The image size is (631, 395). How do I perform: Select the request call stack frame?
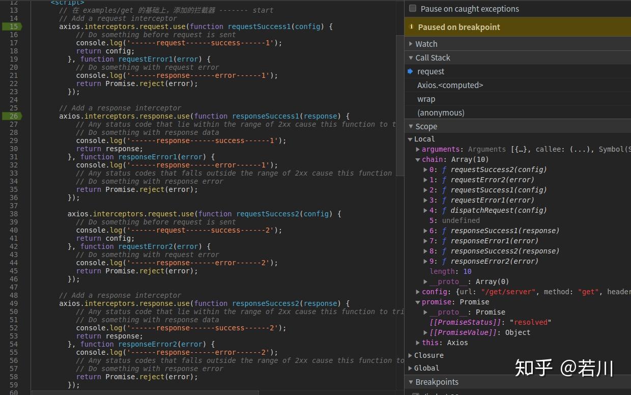pyautogui.click(x=518, y=71)
